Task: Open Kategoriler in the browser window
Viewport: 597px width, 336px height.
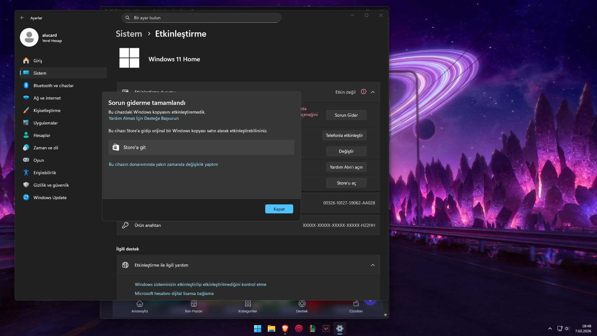Action: coord(248,306)
